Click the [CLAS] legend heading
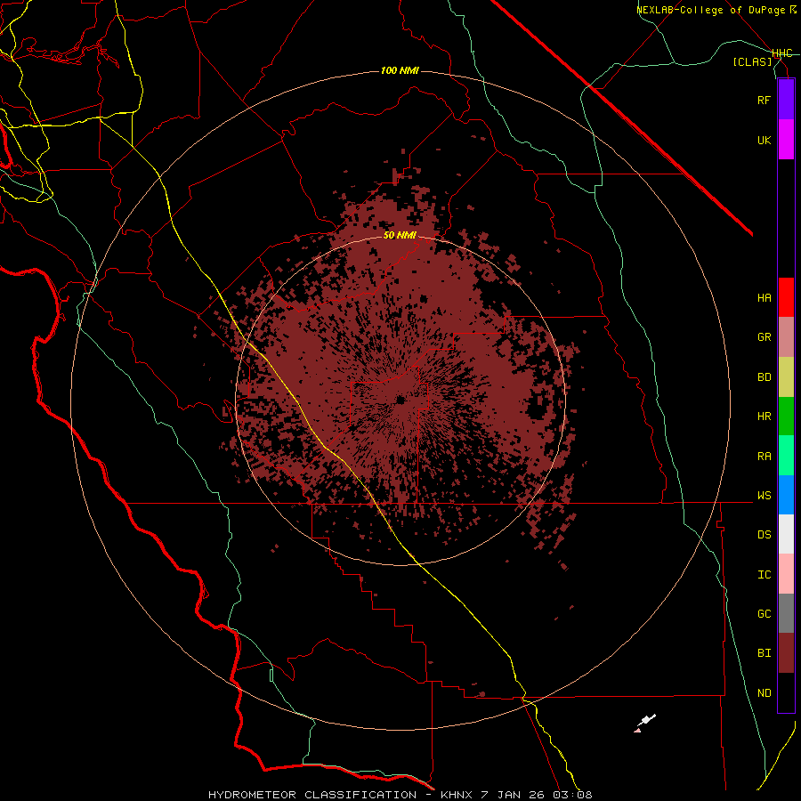Image resolution: width=801 pixels, height=801 pixels. [752, 61]
